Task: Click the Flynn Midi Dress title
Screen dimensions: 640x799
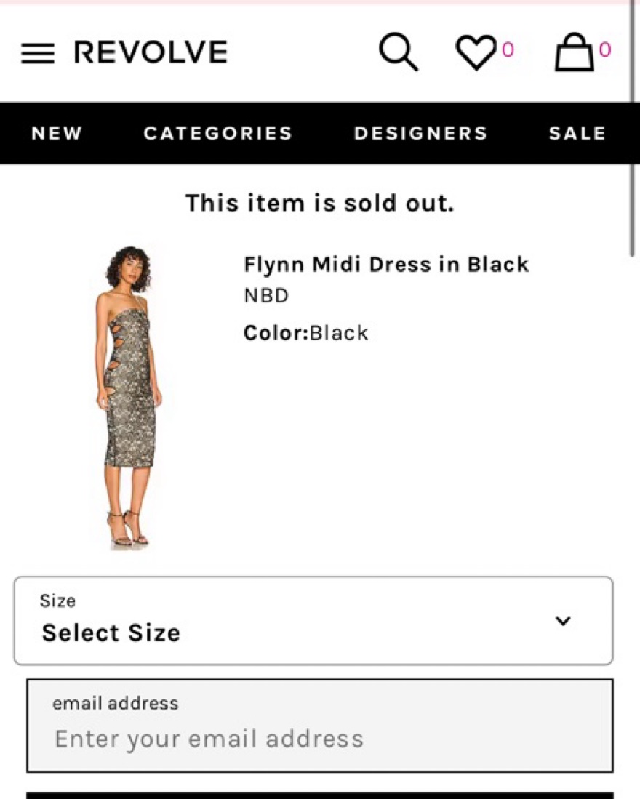Action: [386, 264]
